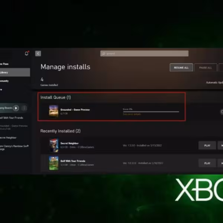Viewport: 223px width, 223px height.
Task: Go back with the left chevron button
Action: coord(38,54)
